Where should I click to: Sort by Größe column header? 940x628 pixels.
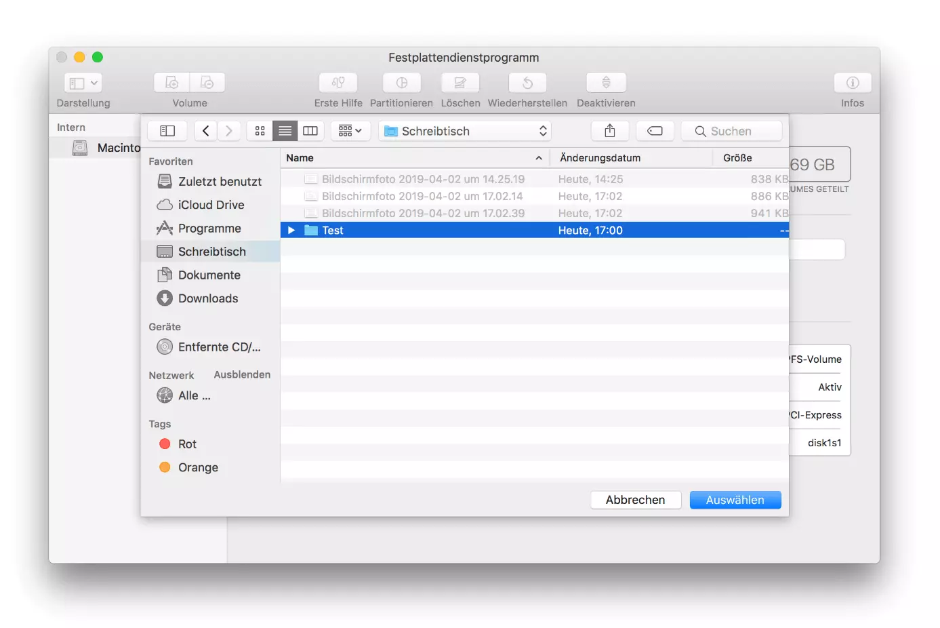tap(751, 158)
